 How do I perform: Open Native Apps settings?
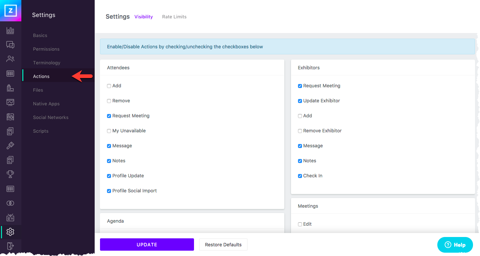coord(46,104)
